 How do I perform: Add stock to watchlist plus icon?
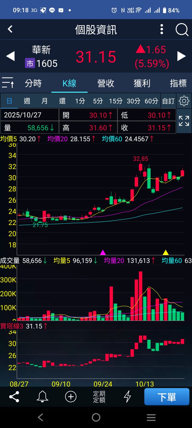pyautogui.click(x=71, y=397)
